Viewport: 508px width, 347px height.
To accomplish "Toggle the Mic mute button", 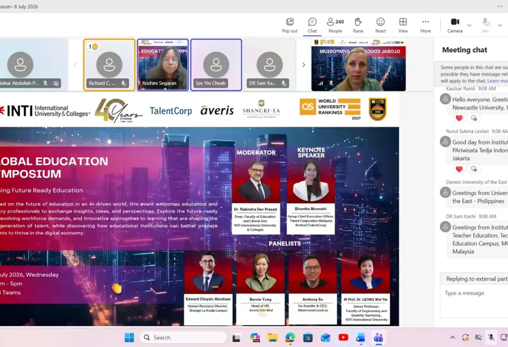I will [486, 26].
